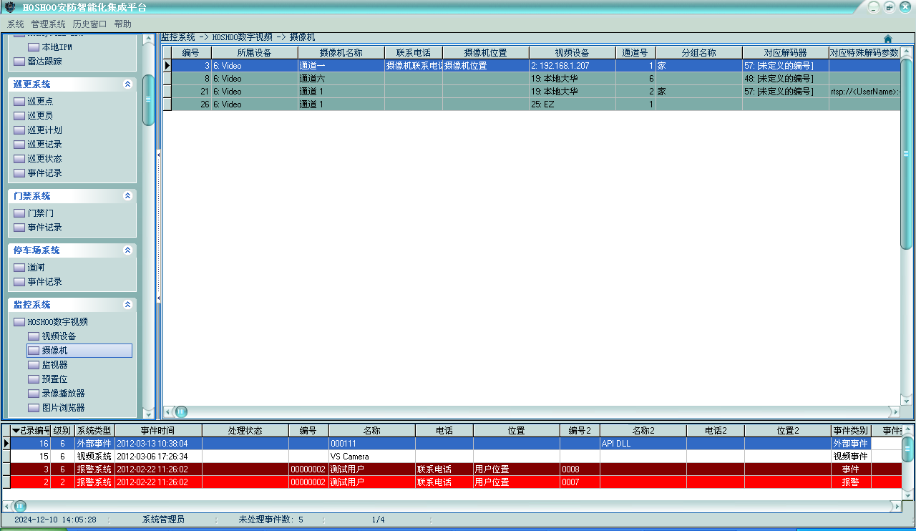This screenshot has width=916, height=531.
Task: Sort camera table by 摄像机名称 column
Action: pyautogui.click(x=341, y=53)
